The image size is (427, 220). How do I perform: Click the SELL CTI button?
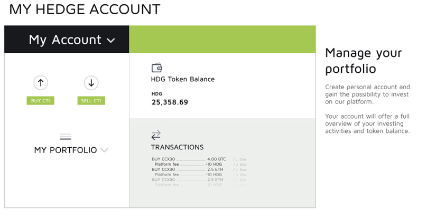pos(91,101)
